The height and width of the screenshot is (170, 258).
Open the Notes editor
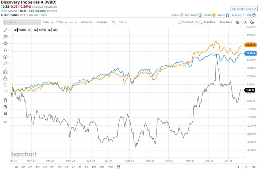[177, 15]
